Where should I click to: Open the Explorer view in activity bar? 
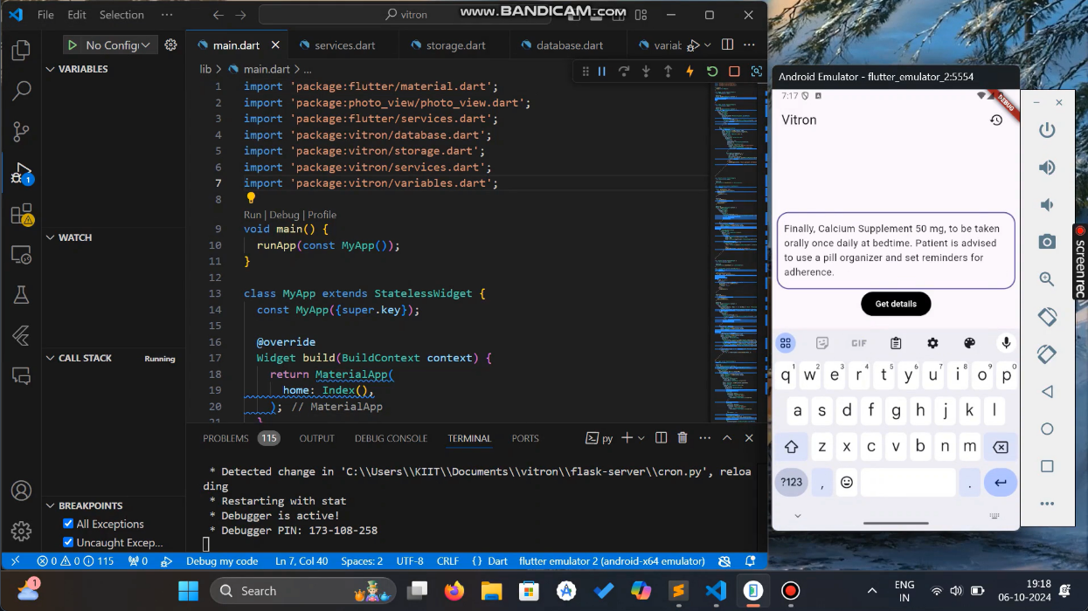(21, 51)
